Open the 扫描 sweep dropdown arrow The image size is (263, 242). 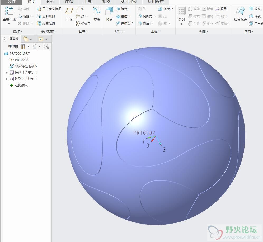[130, 16]
